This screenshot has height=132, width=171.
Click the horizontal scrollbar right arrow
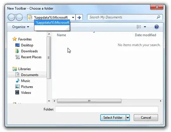pos(161,101)
